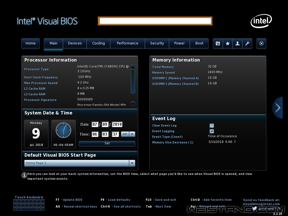Click SODIMM 2 (Memory Channel B)
The image size is (288, 216).
[175, 84]
